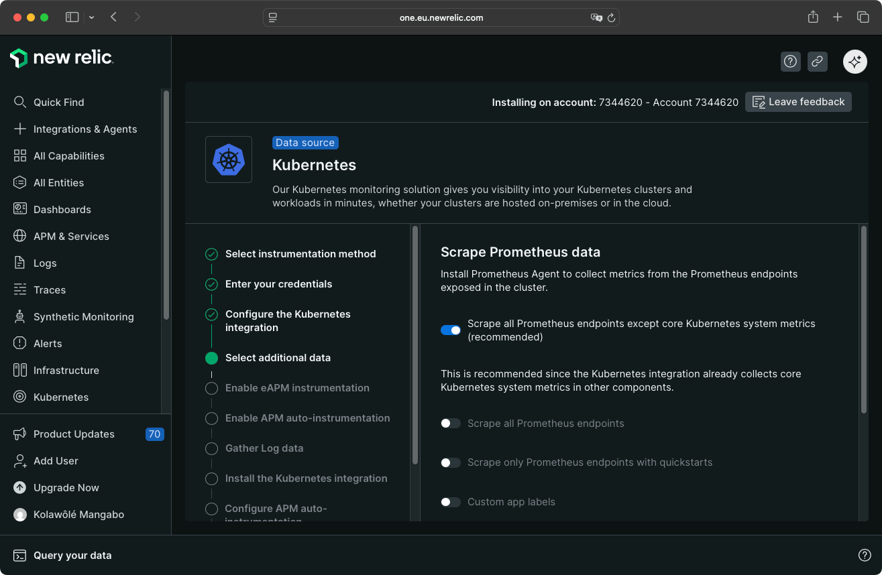Enable the Scrape all Prometheus endpoints toggle

tap(450, 423)
